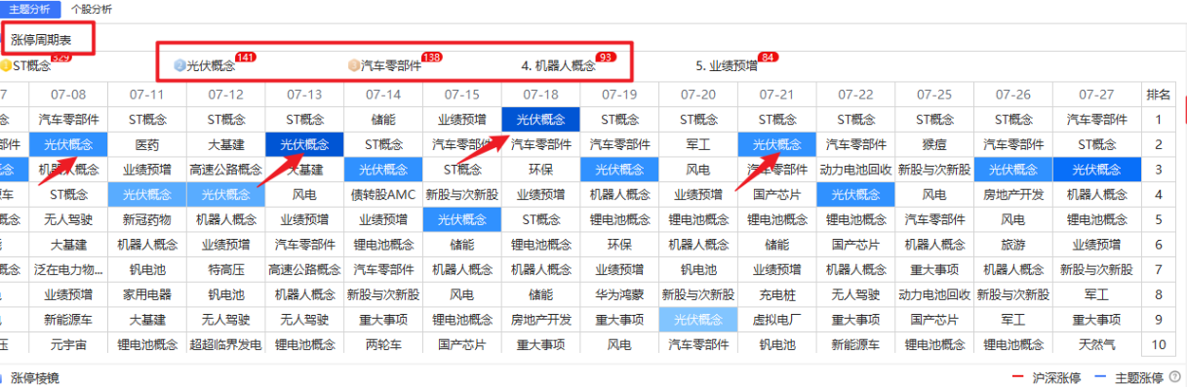Click the blue rank-2 medal beside 光伏概念
The height and width of the screenshot is (387, 1187).
179,66
